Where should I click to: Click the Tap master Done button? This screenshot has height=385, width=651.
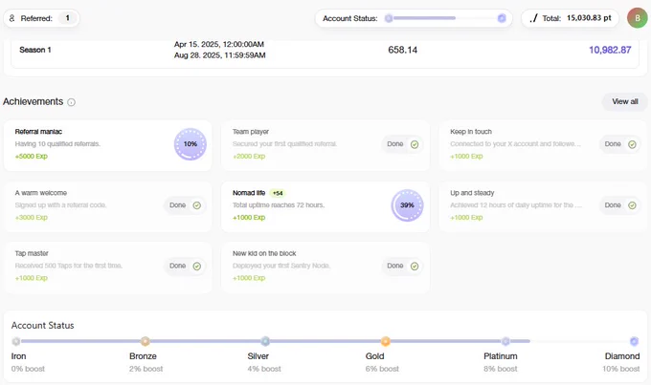[x=185, y=266]
